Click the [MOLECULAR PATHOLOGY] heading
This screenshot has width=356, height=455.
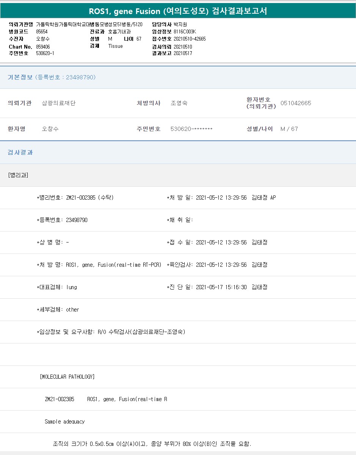coord(67,377)
